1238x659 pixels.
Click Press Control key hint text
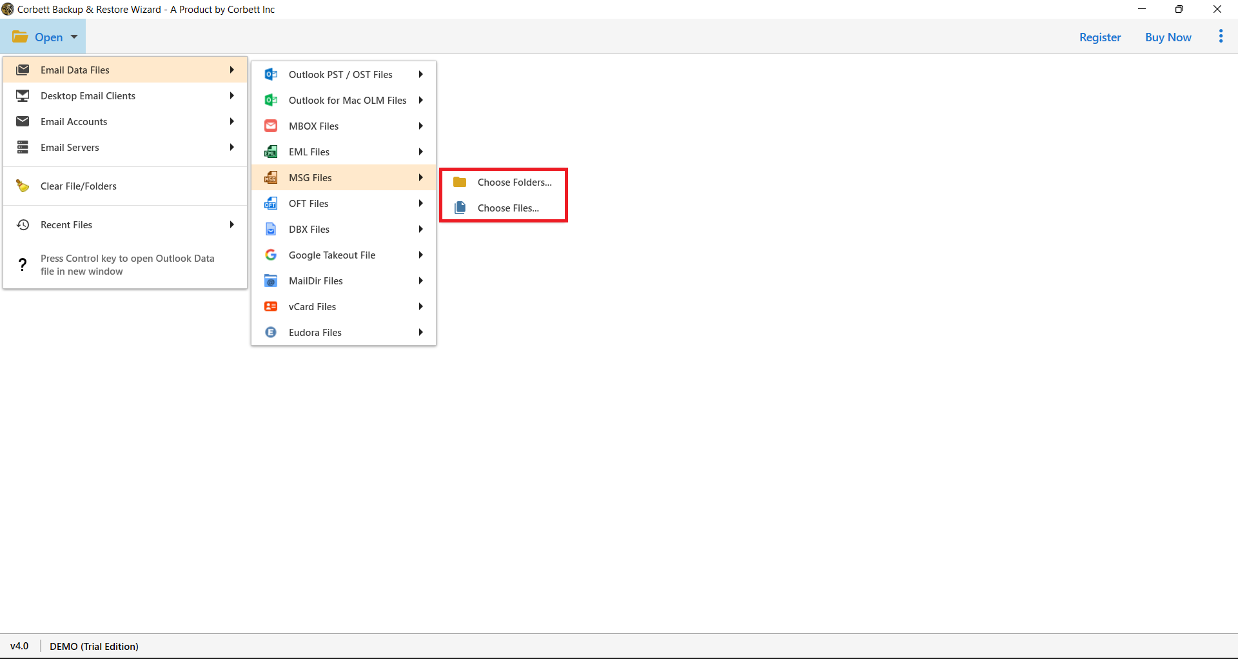coord(127,264)
